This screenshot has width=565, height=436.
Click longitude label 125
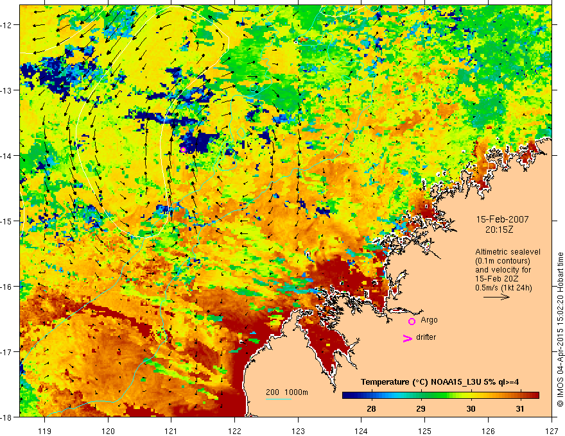pos(425,431)
